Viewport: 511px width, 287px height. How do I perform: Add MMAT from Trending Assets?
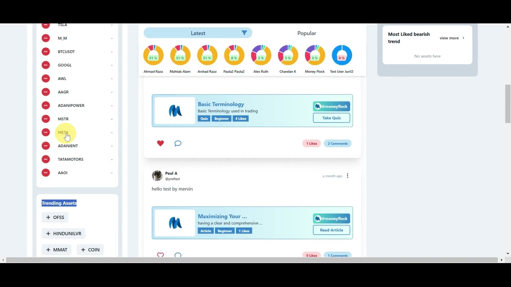tap(57, 250)
